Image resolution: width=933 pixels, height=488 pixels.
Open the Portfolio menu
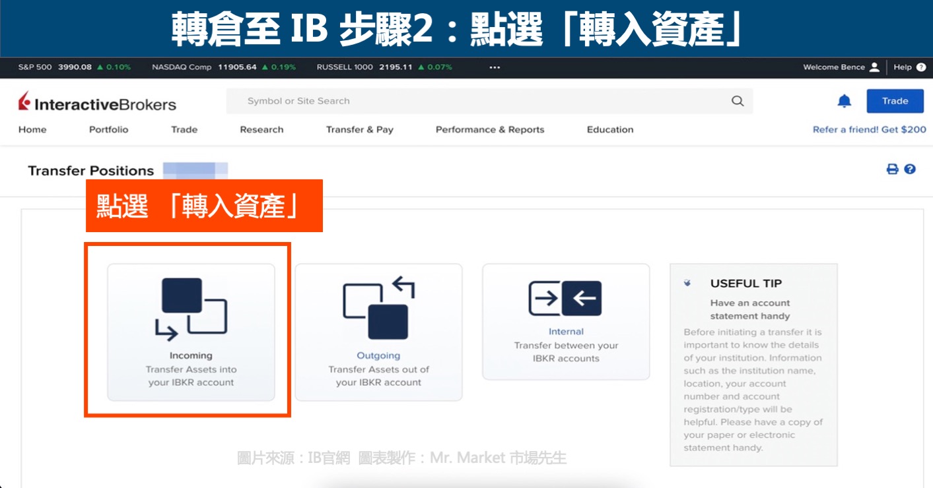click(109, 129)
